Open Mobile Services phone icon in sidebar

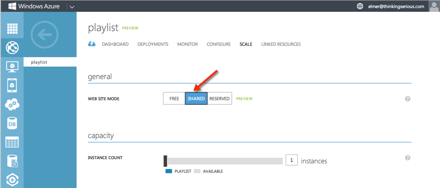[x=12, y=85]
